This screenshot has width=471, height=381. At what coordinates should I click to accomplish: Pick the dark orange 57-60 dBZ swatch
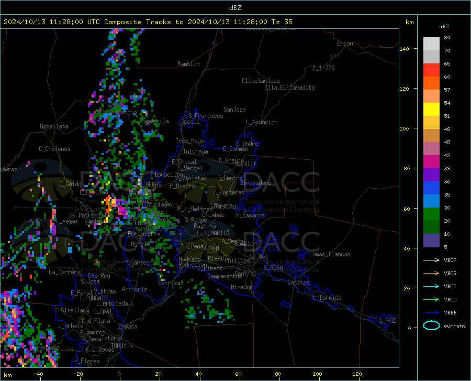pos(431,83)
